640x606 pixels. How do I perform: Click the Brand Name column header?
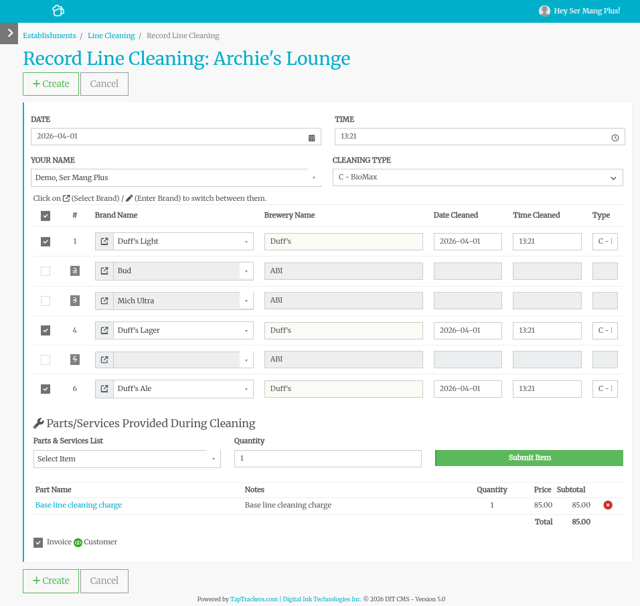click(116, 215)
